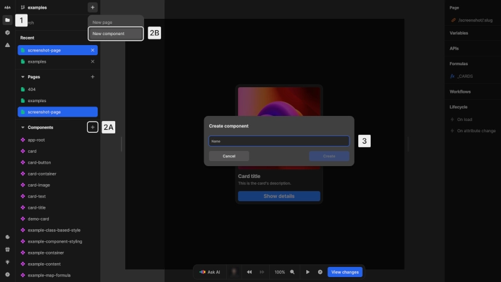Viewport: 501px width, 282px height.
Task: Open the example-content component
Action: click(58, 264)
